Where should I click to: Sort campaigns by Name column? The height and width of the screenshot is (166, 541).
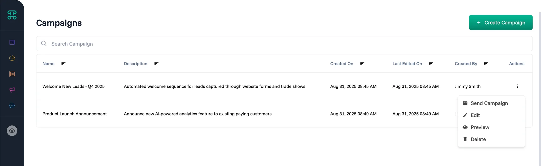(63, 64)
